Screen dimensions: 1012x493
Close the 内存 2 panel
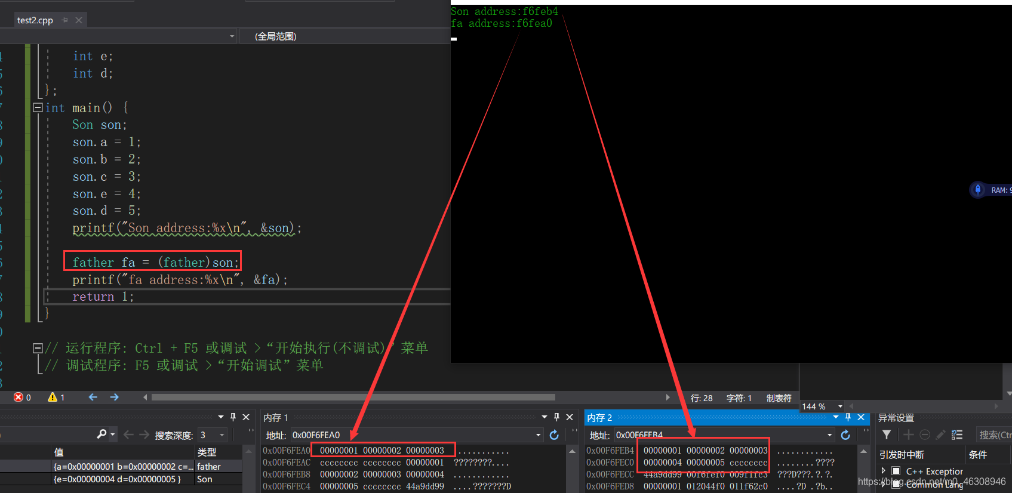coord(861,417)
